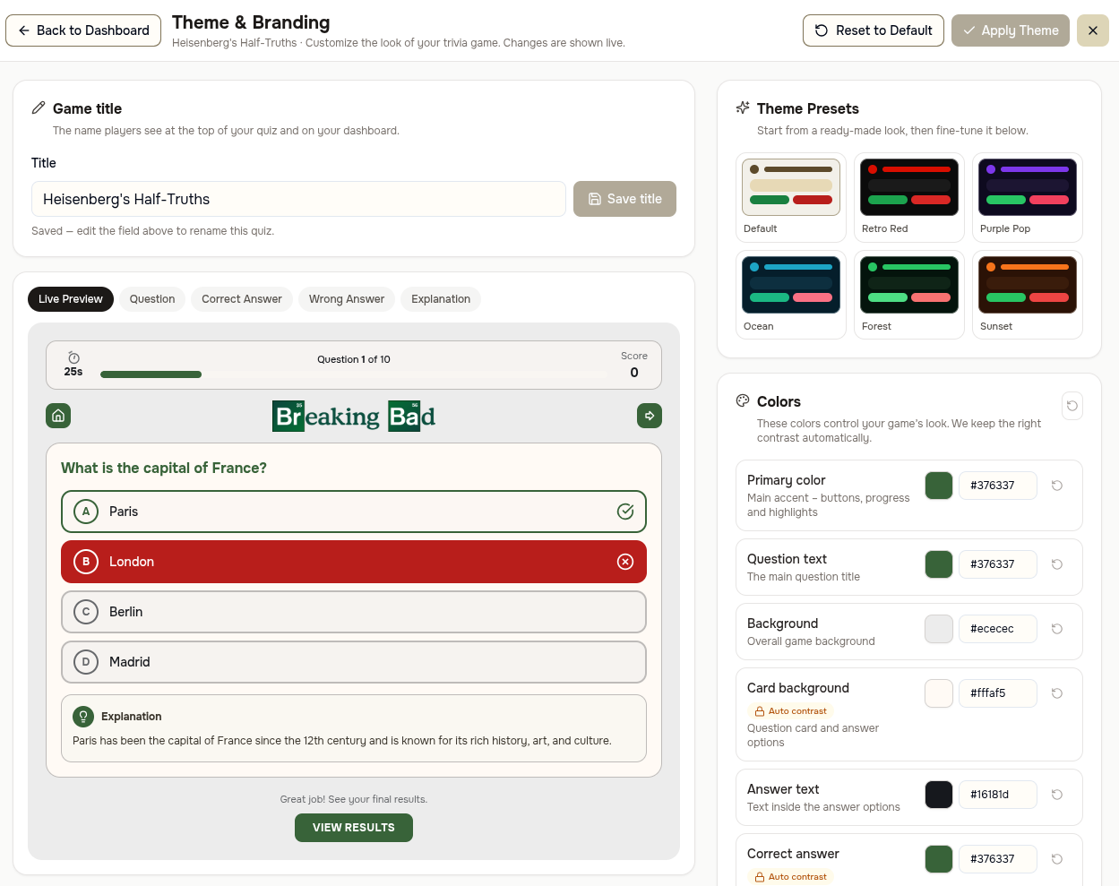Click the Apply Theme button
The image size is (1119, 886).
click(1011, 30)
